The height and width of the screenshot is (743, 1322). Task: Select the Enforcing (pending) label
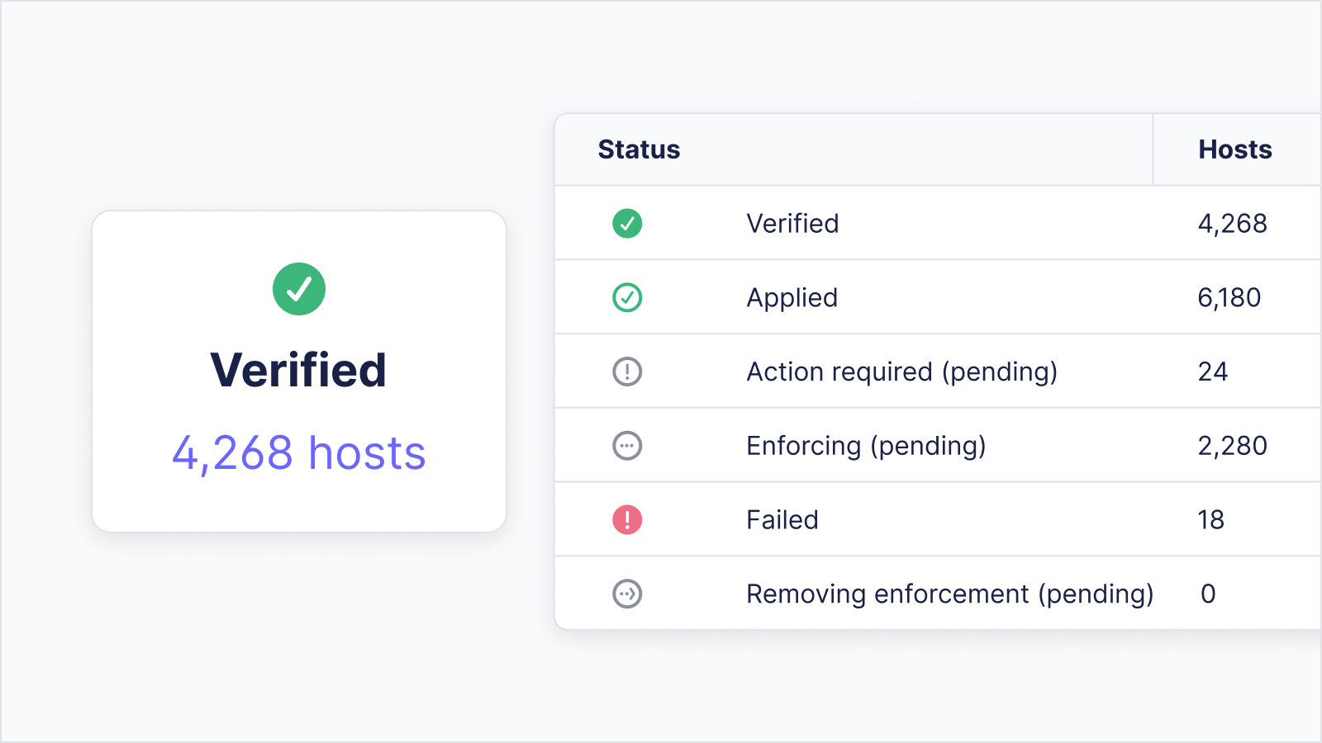click(866, 446)
